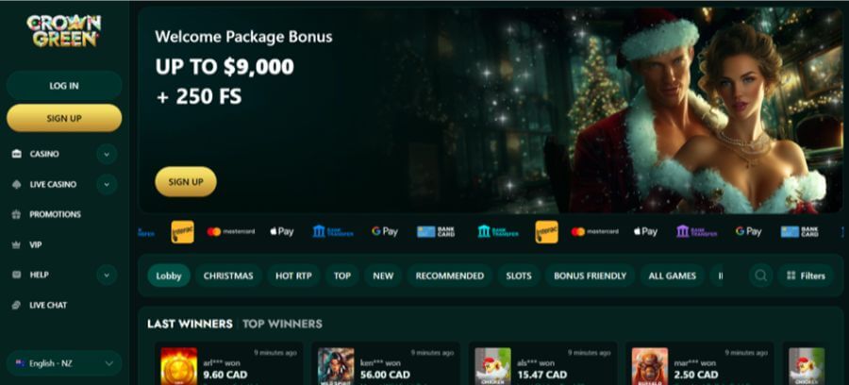Screen dimensions: 849x385
Task: Click the first Mastercard logo
Action: (231, 232)
